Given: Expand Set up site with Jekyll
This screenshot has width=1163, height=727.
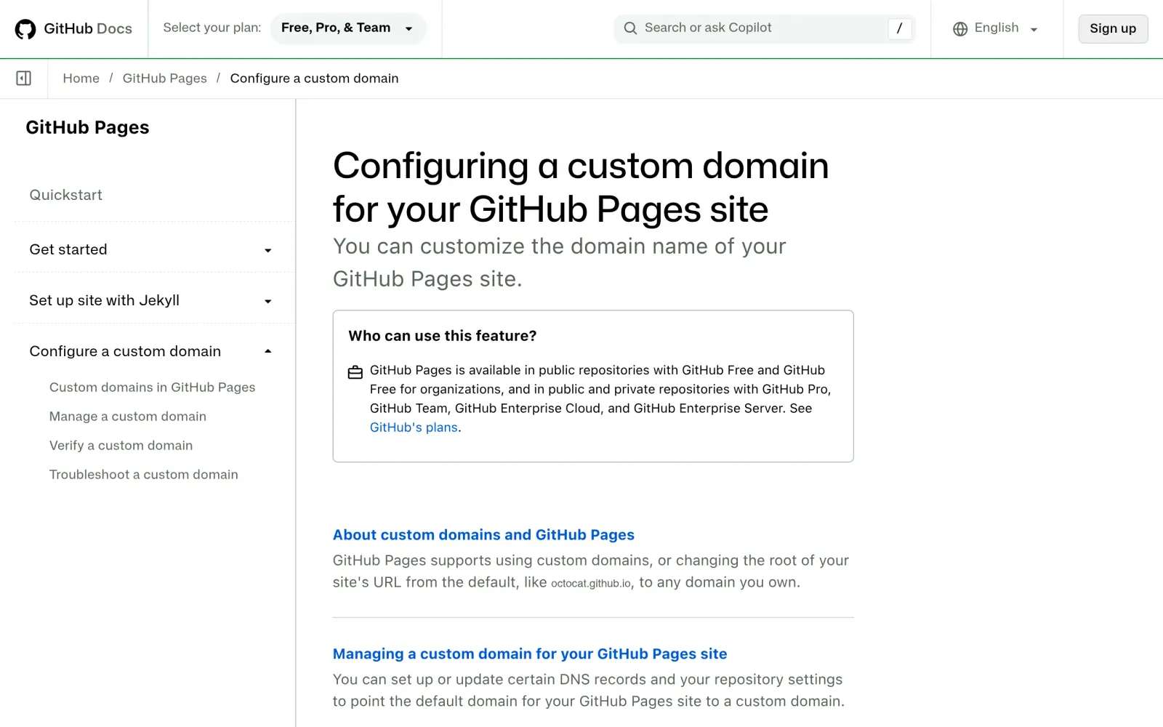Looking at the screenshot, I should 150,300.
